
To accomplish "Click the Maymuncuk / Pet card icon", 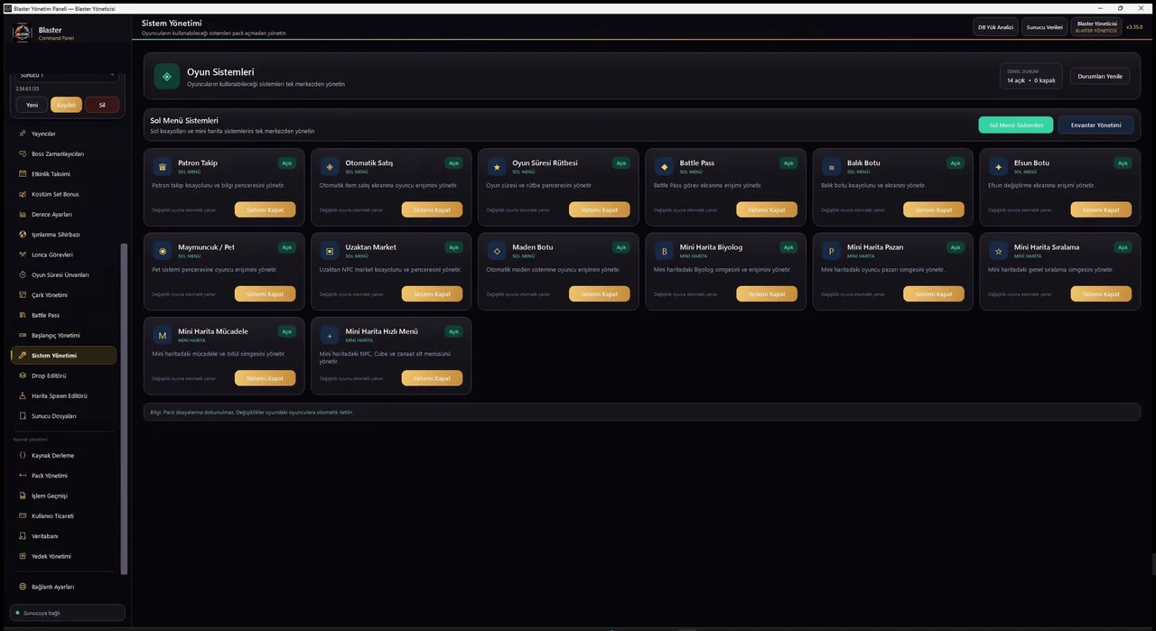I will (x=163, y=251).
